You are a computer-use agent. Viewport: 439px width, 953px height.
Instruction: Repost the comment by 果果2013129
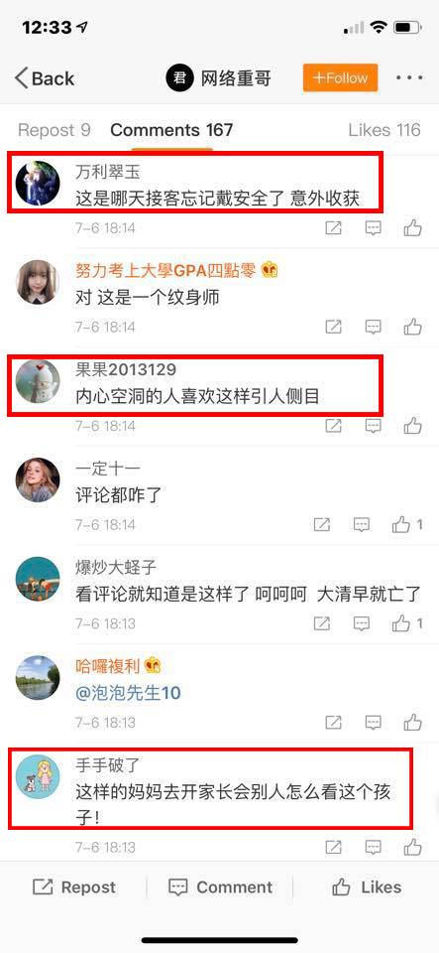click(x=334, y=426)
